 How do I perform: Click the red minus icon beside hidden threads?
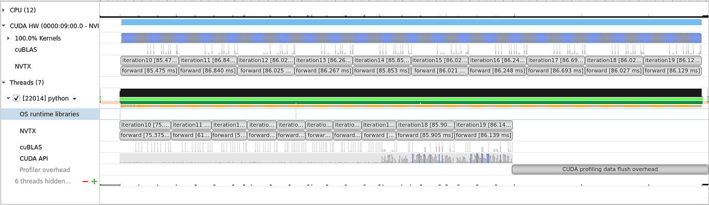click(x=85, y=181)
